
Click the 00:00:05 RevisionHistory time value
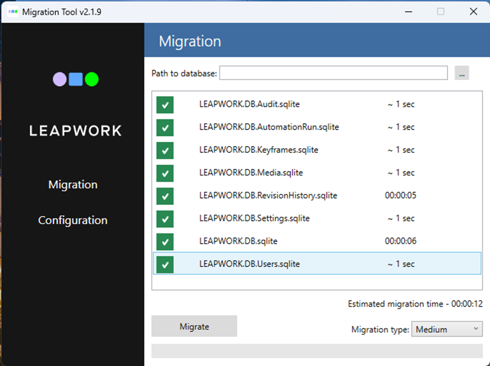(x=401, y=195)
